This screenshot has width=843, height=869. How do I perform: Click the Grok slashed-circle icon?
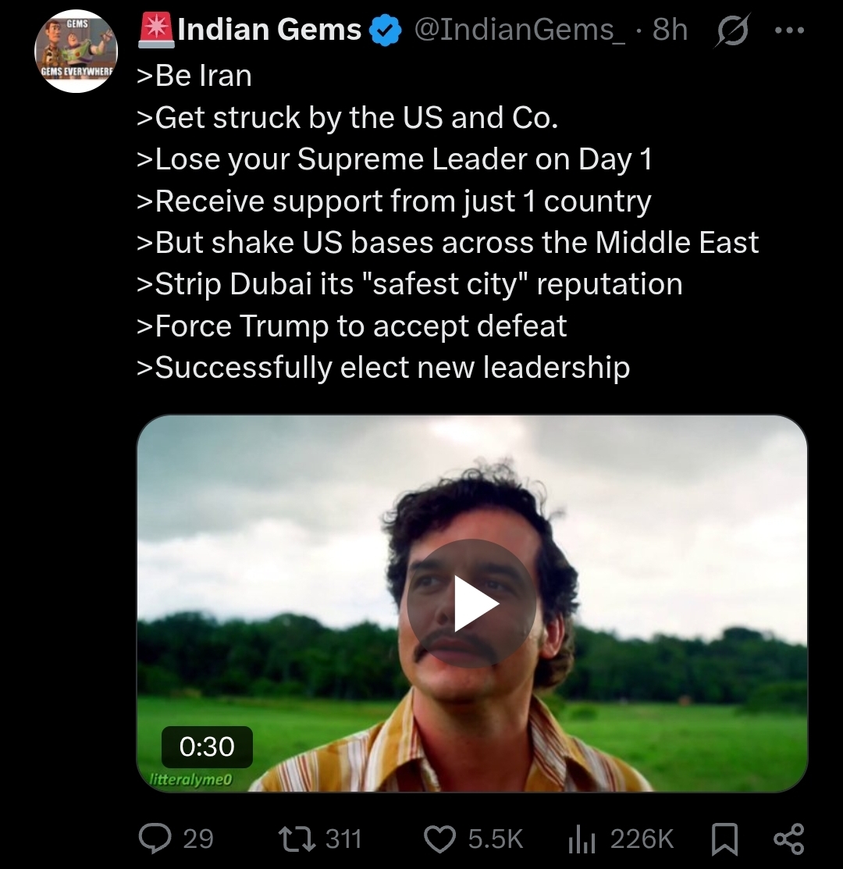[731, 30]
